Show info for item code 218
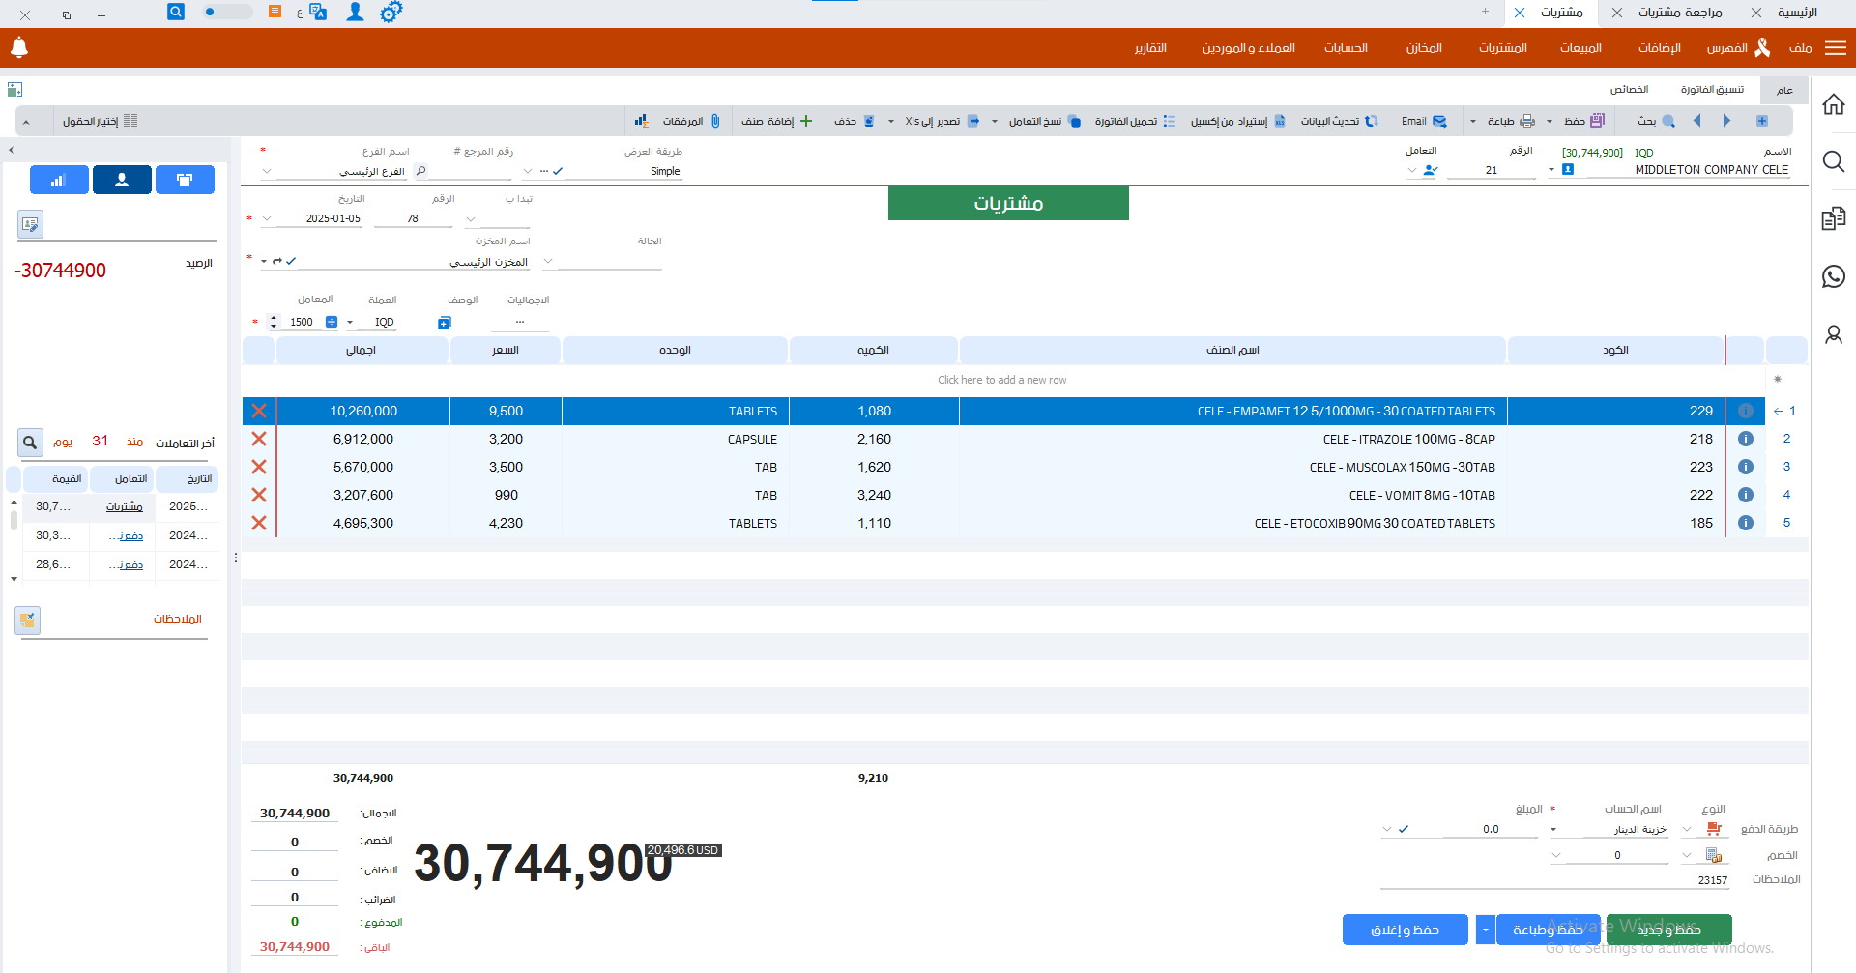Image resolution: width=1856 pixels, height=973 pixels. point(1746,439)
